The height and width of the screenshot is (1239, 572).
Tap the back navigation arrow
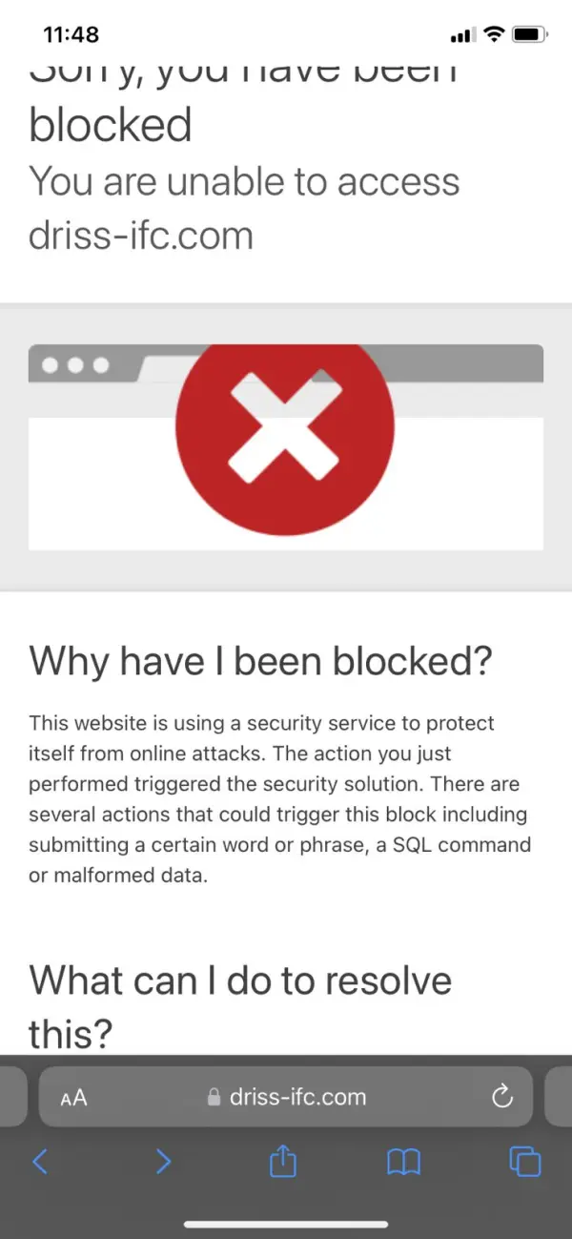tap(40, 1161)
